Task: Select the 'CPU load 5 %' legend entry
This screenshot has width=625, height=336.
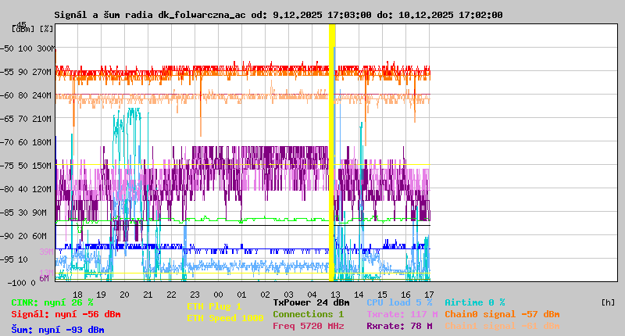Action: 399,302
